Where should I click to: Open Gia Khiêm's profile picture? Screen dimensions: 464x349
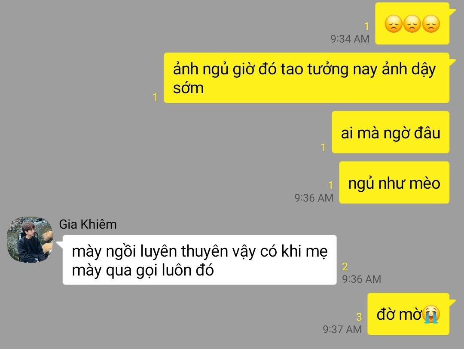(x=30, y=239)
